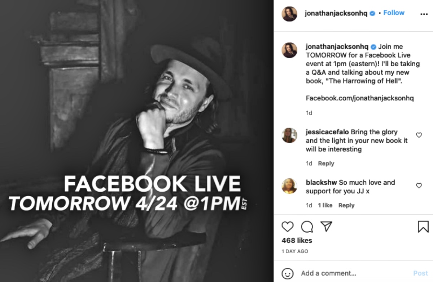Like the post with the heart icon
Viewport: 433px width, 282px height.
click(x=288, y=226)
